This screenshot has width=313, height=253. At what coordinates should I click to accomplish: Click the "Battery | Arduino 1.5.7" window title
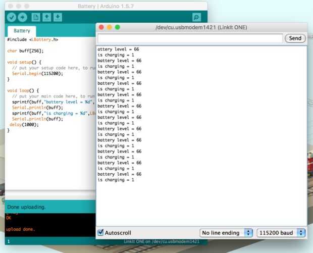(106, 6)
